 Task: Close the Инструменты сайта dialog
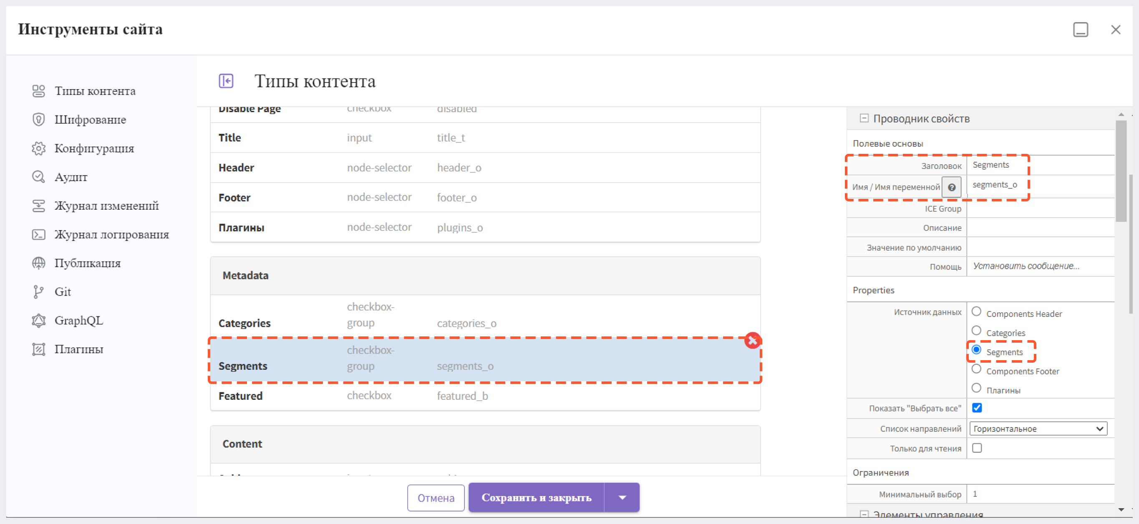click(x=1115, y=30)
